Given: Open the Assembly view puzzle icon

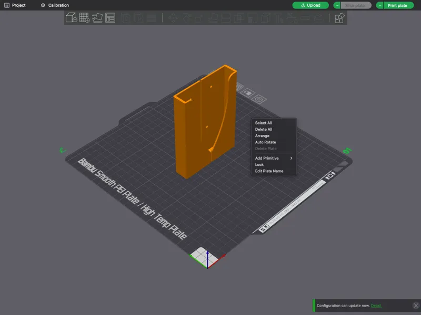Looking at the screenshot, I should 339,18.
